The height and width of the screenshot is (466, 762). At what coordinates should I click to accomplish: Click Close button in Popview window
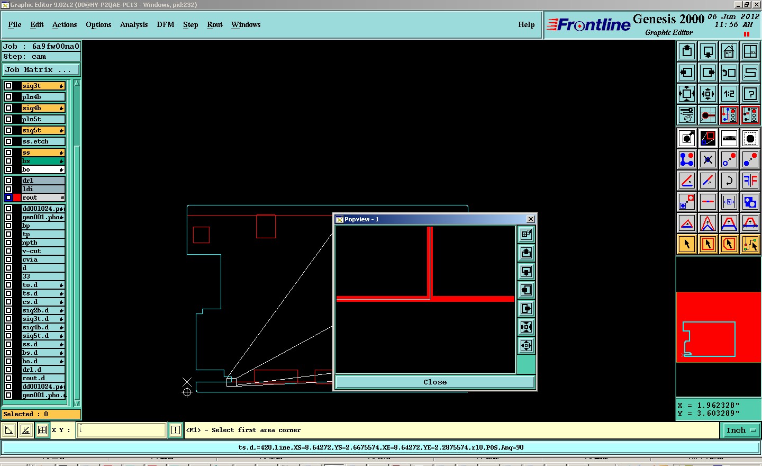[435, 382]
